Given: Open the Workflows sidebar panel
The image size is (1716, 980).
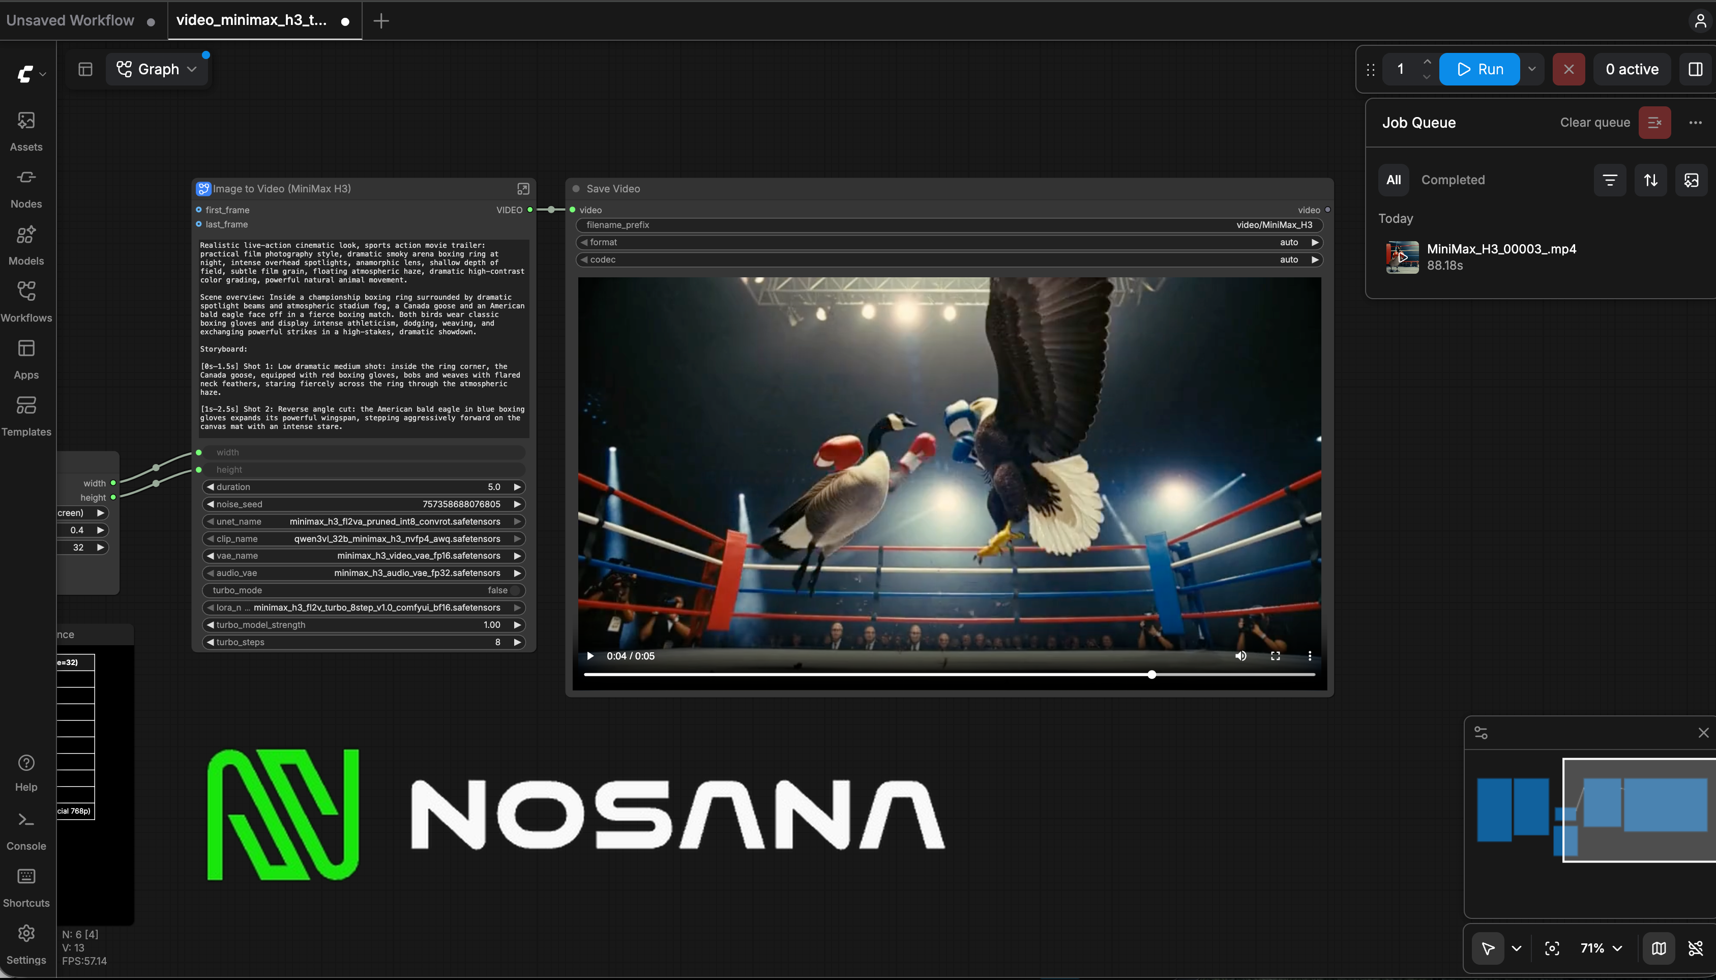Looking at the screenshot, I should point(26,302).
